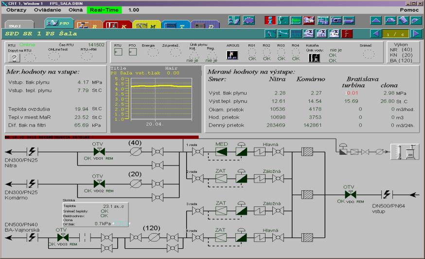Image resolution: width=425 pixels, height=259 pixels.
Task: Click the top hatched filter symbol
Action: (307, 151)
